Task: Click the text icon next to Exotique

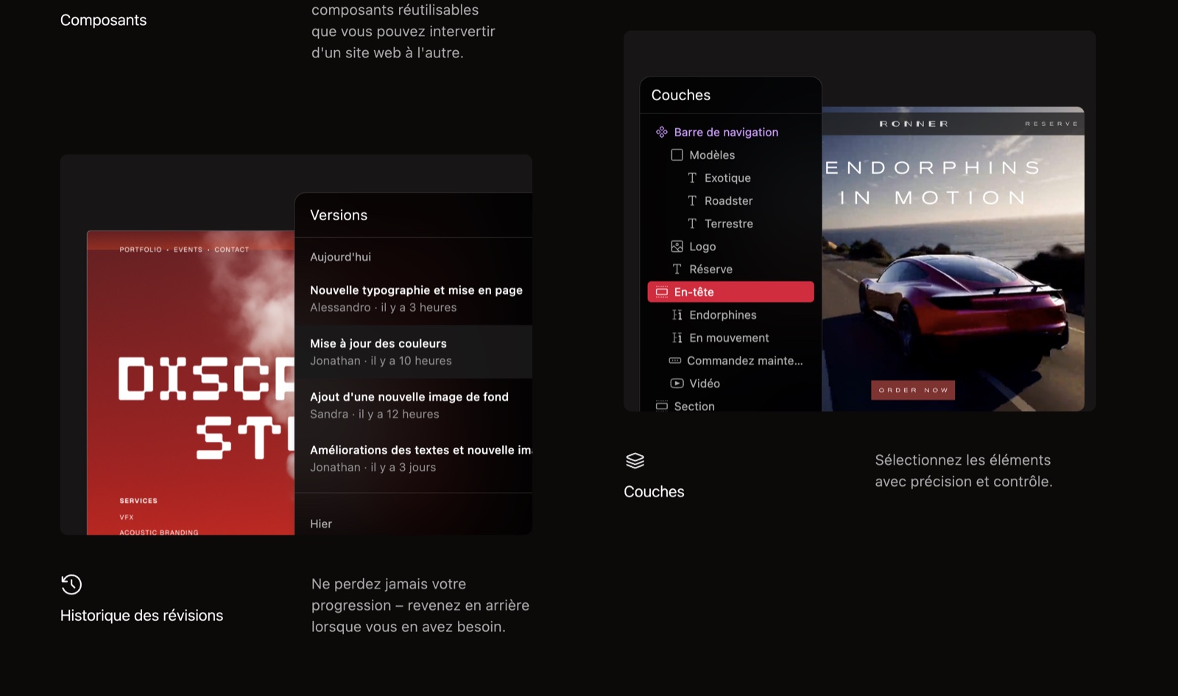Action: pos(692,177)
